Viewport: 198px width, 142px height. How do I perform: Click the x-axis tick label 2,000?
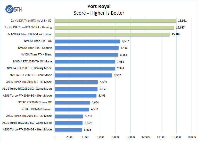pyautogui.click(x=70, y=137)
